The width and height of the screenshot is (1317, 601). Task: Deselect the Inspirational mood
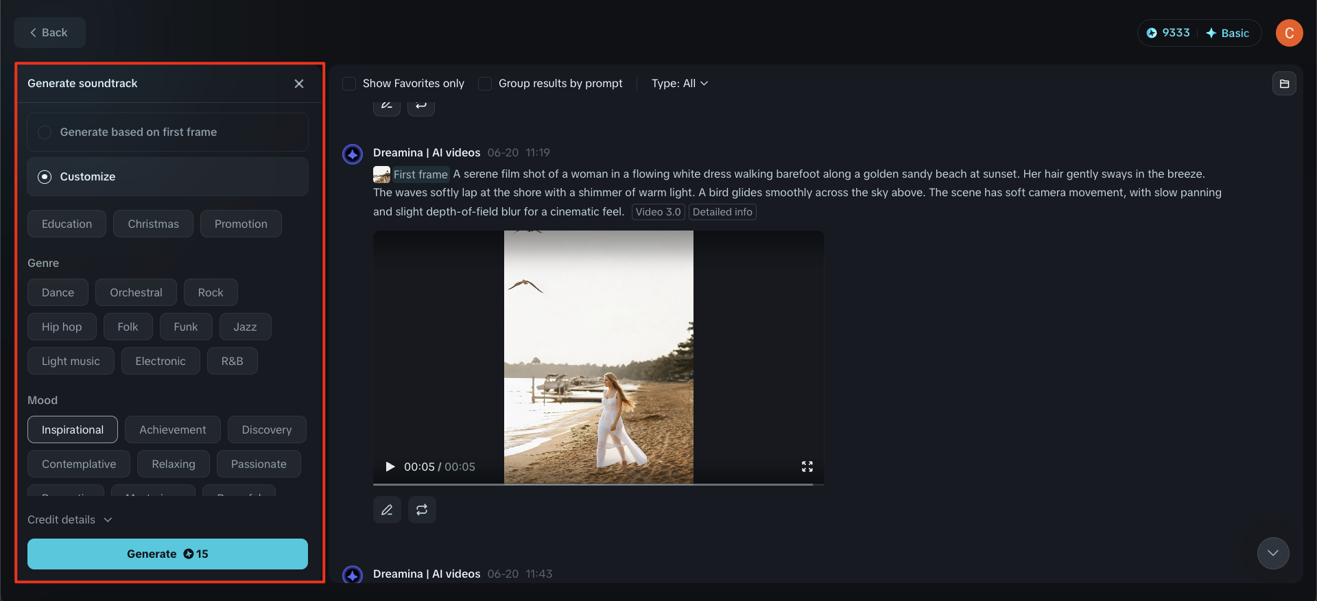(73, 429)
